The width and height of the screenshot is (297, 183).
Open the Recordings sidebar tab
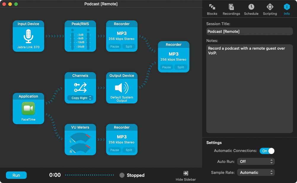(x=231, y=9)
